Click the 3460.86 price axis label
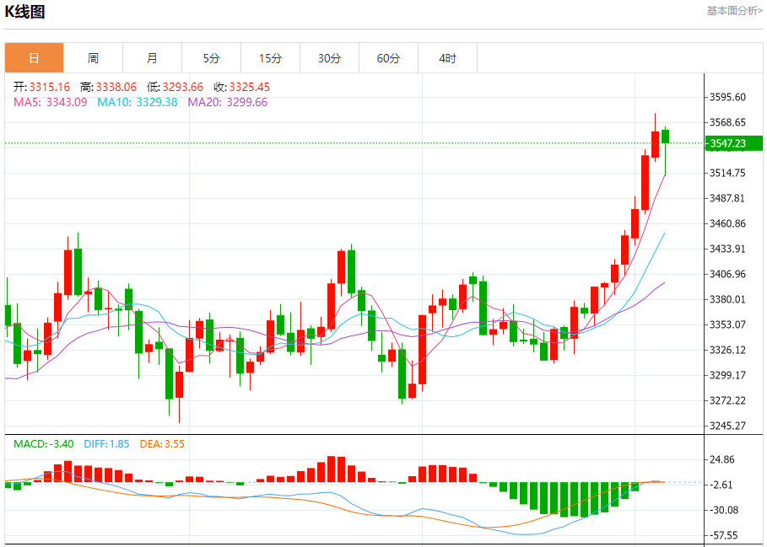 pos(728,223)
